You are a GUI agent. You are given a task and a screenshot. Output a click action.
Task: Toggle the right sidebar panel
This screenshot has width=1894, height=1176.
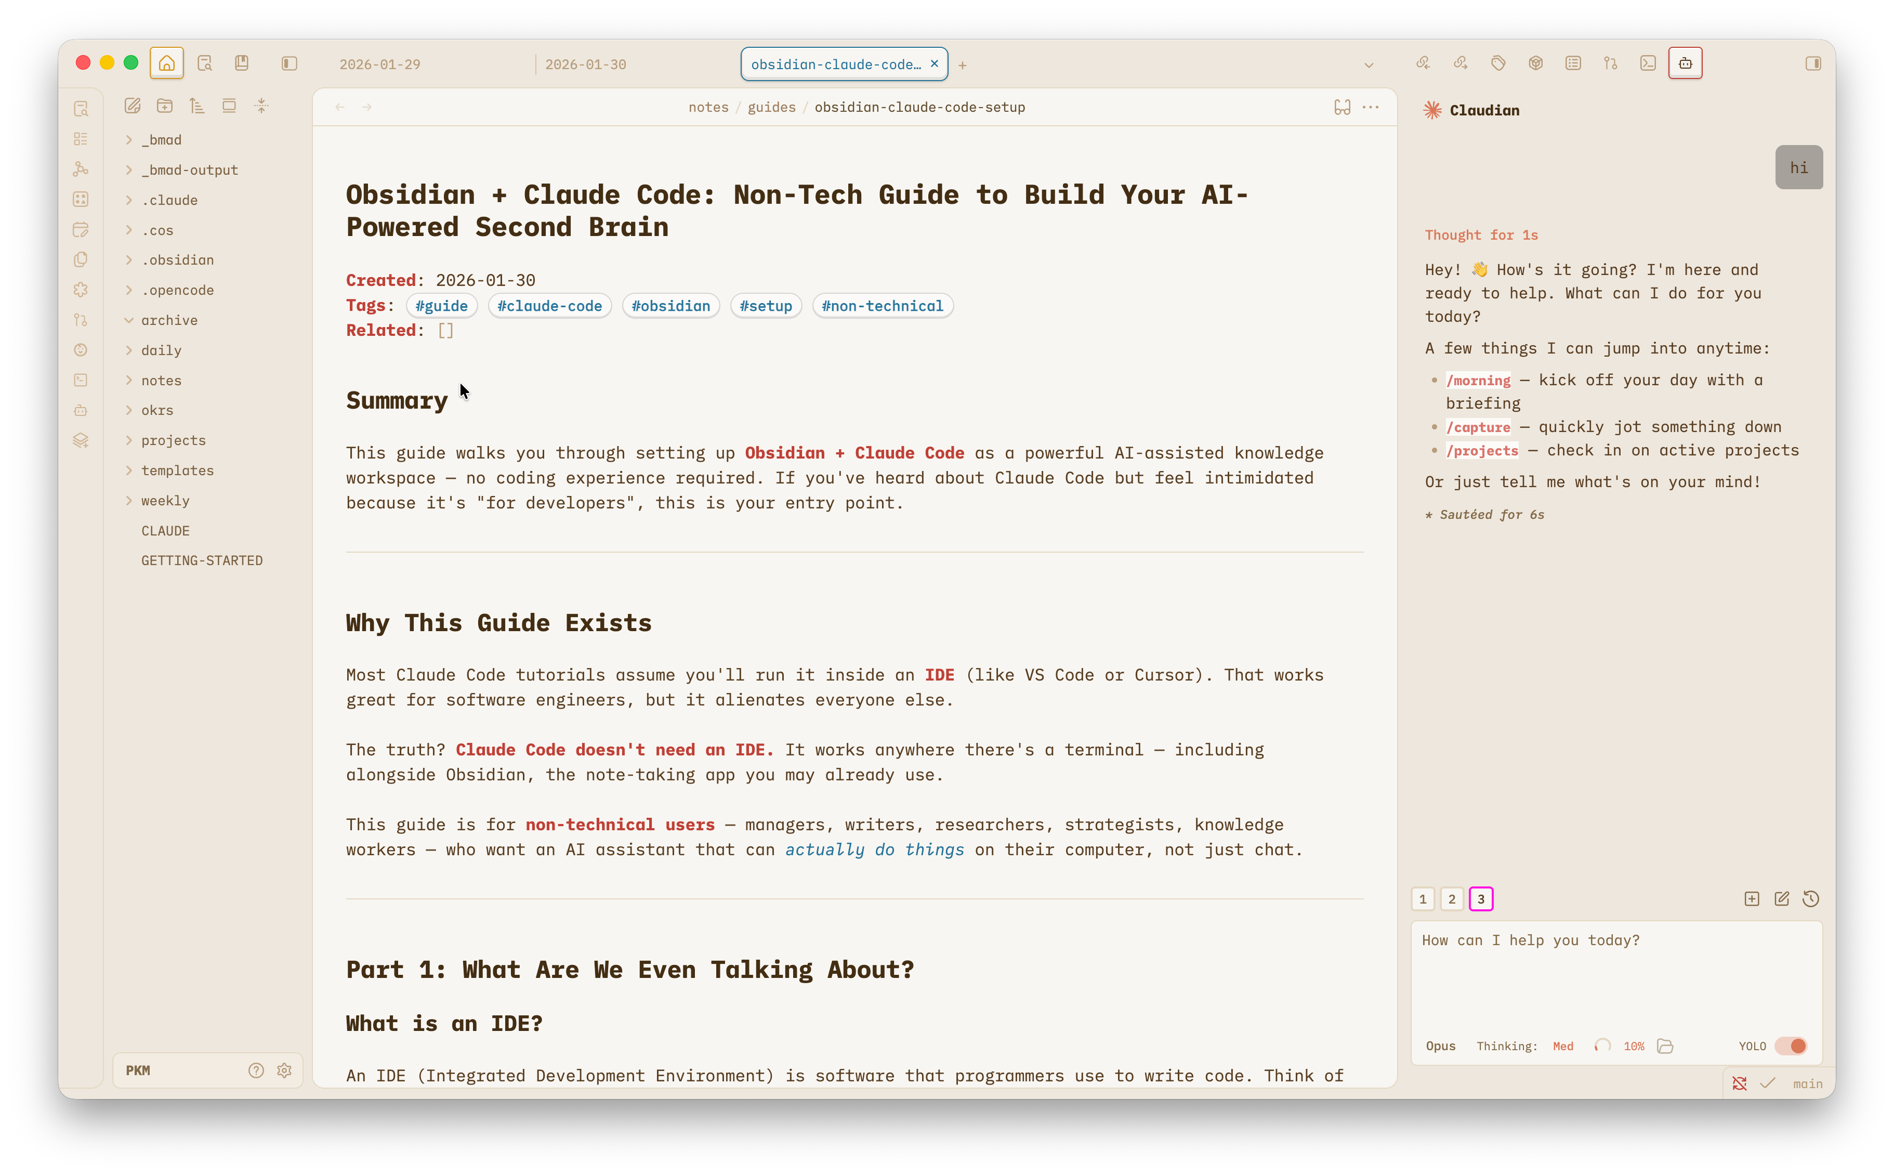[x=1813, y=64]
